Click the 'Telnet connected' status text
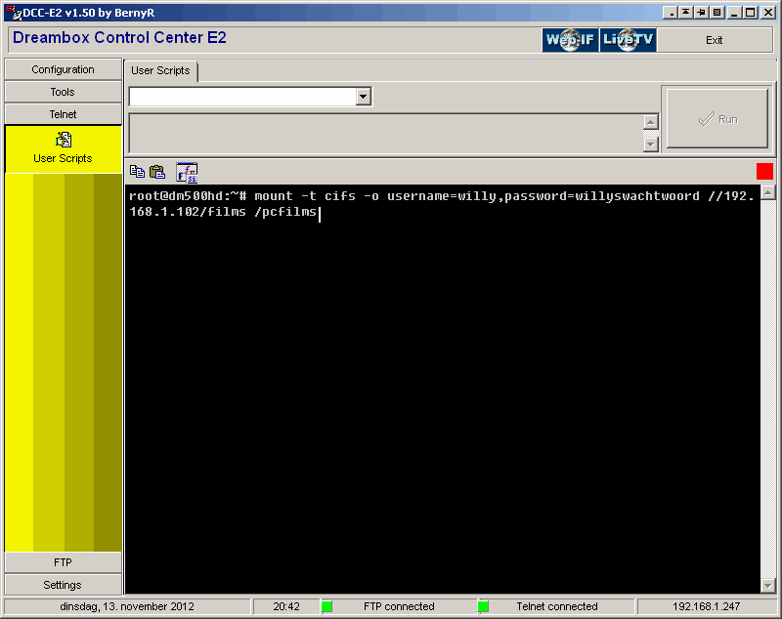 pos(557,606)
